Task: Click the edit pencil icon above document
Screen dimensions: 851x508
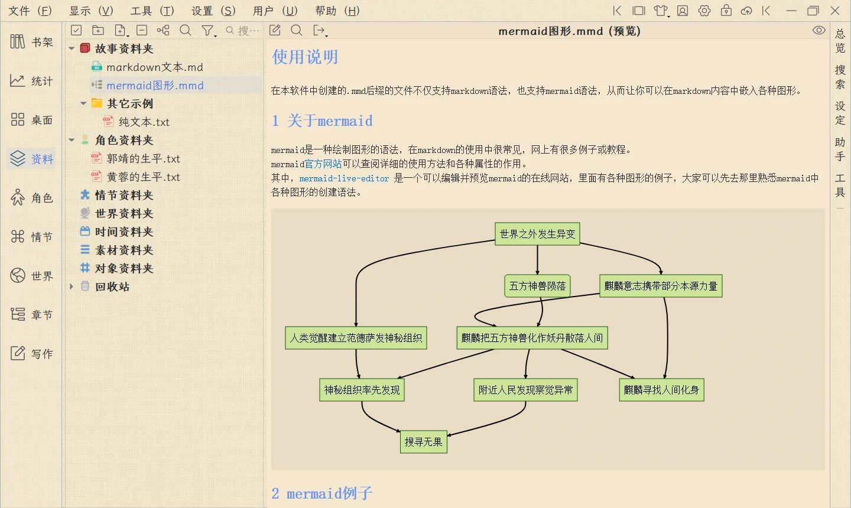Action: point(275,30)
